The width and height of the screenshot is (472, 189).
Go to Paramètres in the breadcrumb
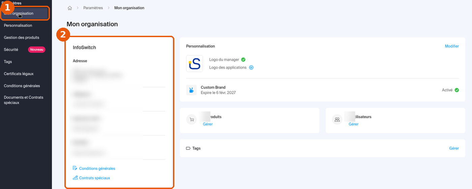pyautogui.click(x=93, y=8)
